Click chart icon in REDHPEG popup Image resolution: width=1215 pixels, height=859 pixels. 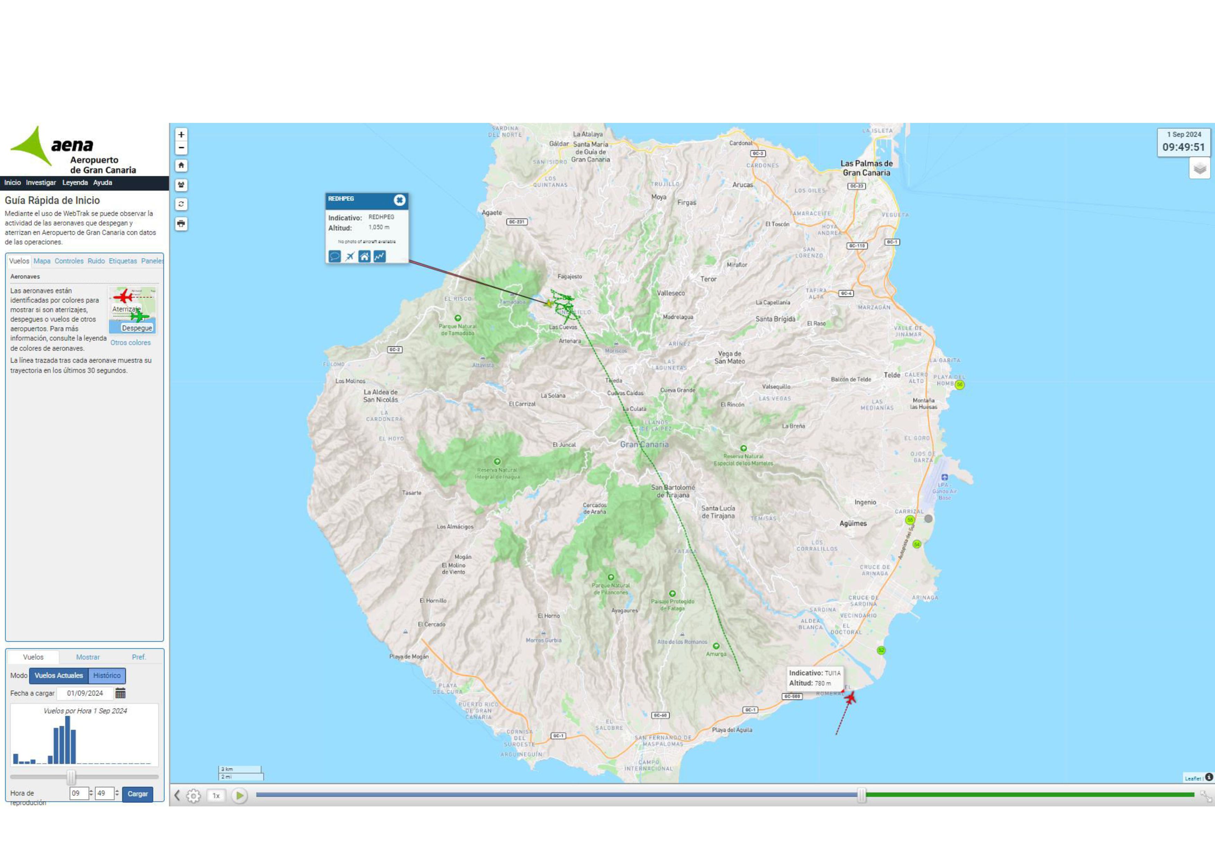(379, 257)
